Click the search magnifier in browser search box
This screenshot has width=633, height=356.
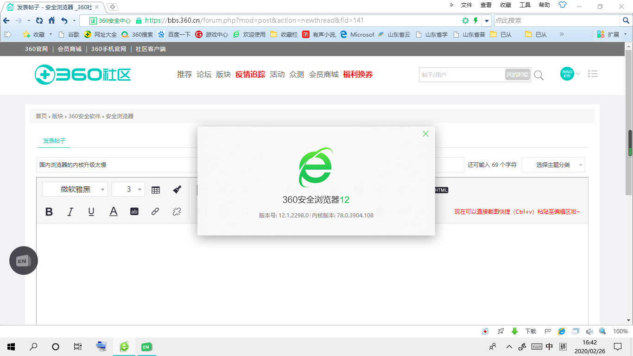pyautogui.click(x=626, y=20)
